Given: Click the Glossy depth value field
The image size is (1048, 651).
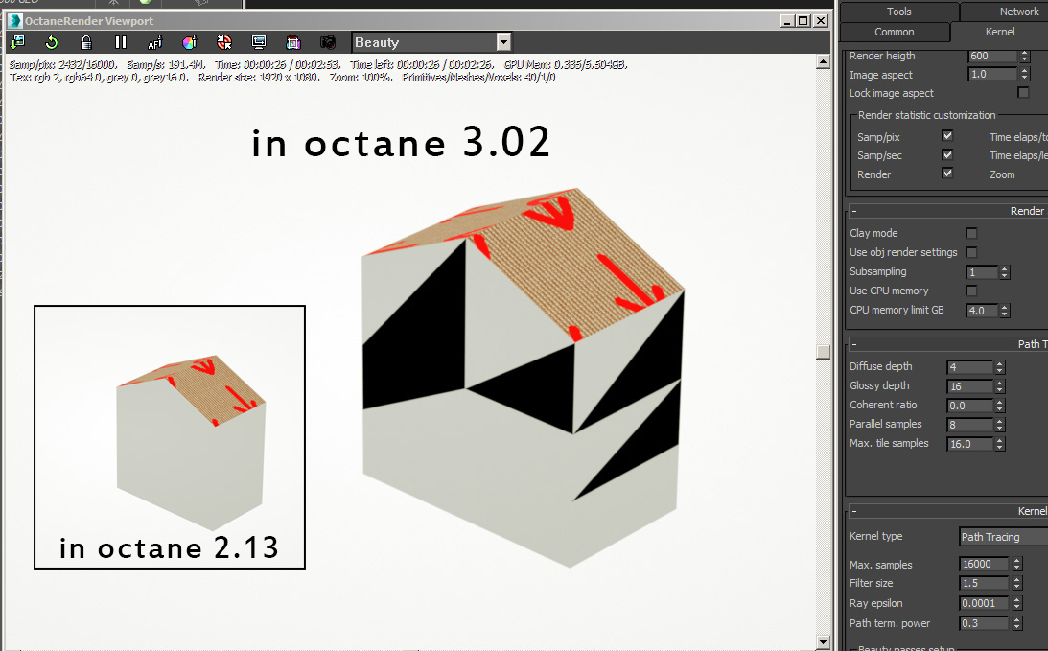Looking at the screenshot, I should (969, 386).
